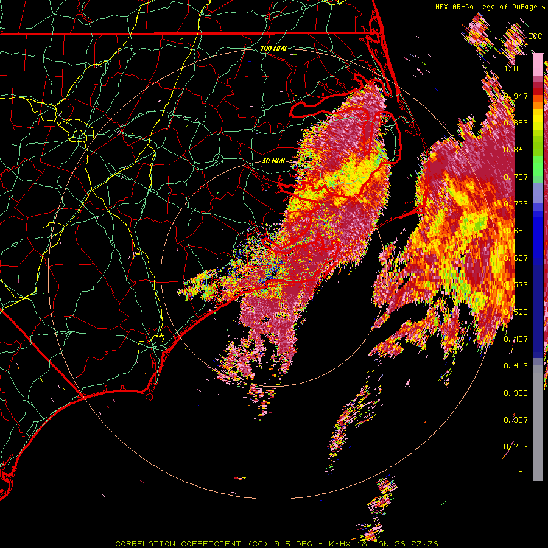Click the 100 NMI range ring label
The height and width of the screenshot is (548, 548).
point(273,48)
